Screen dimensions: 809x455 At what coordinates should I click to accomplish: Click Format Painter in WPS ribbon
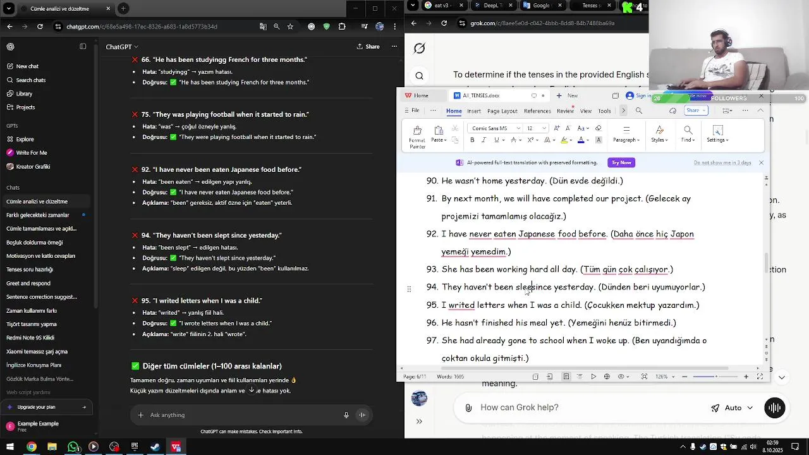[x=417, y=137]
